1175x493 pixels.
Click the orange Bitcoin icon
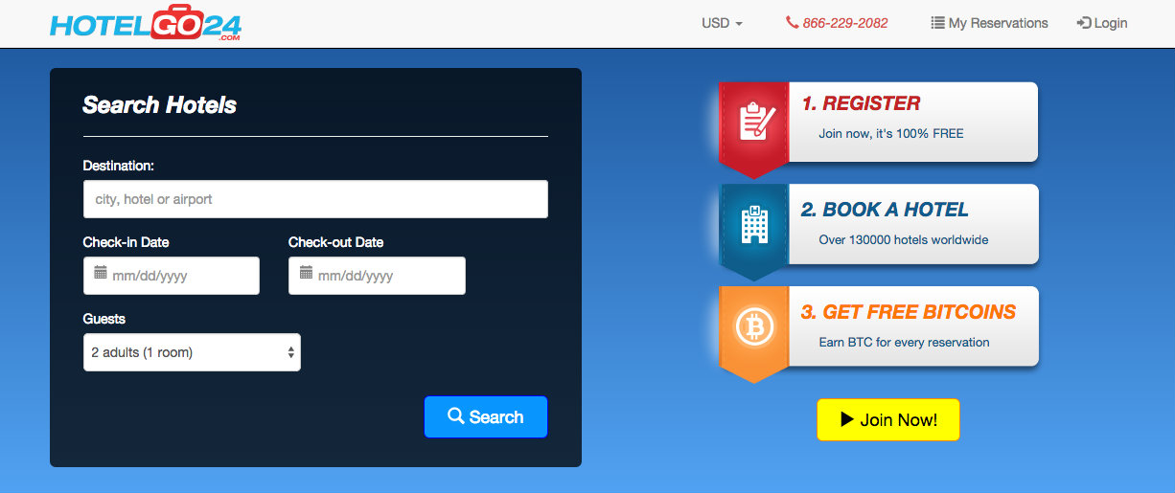coord(754,327)
